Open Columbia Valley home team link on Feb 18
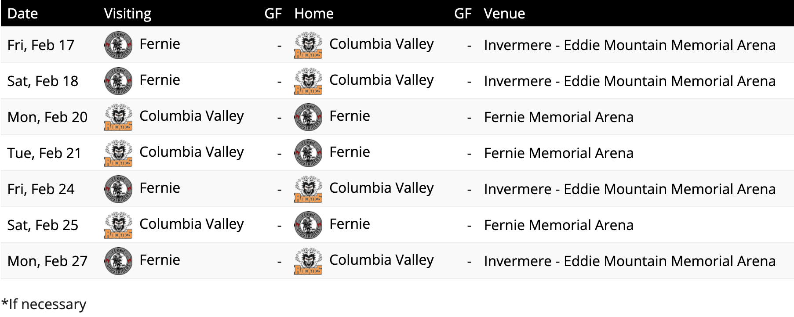The height and width of the screenshot is (317, 794). [382, 80]
